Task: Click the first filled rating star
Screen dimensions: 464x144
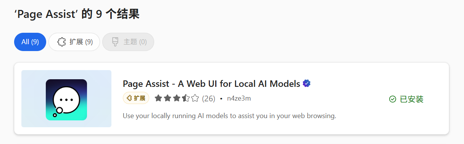Action: (158, 98)
